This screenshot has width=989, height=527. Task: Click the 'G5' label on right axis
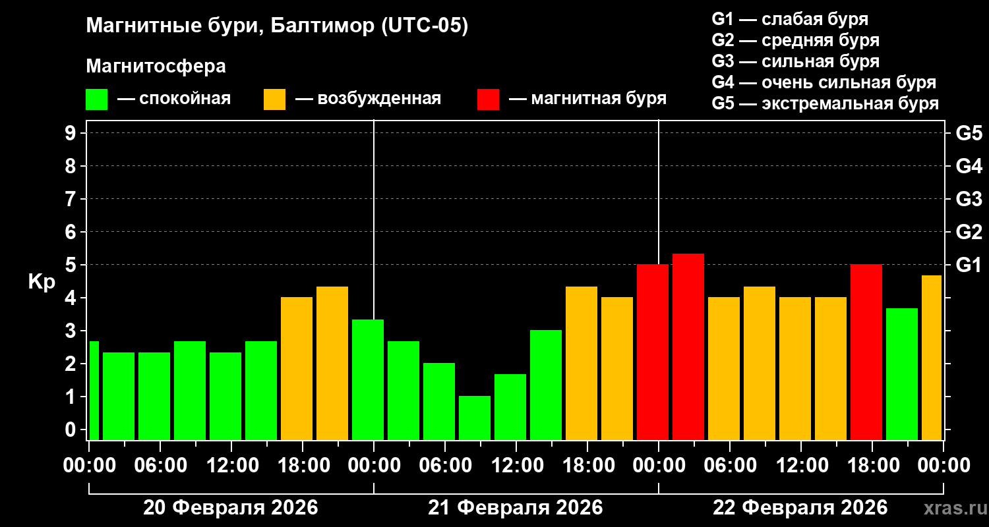(x=969, y=133)
